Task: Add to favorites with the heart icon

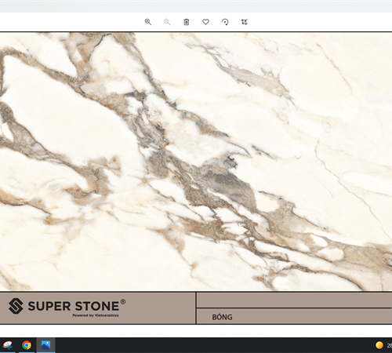Action: [x=205, y=22]
